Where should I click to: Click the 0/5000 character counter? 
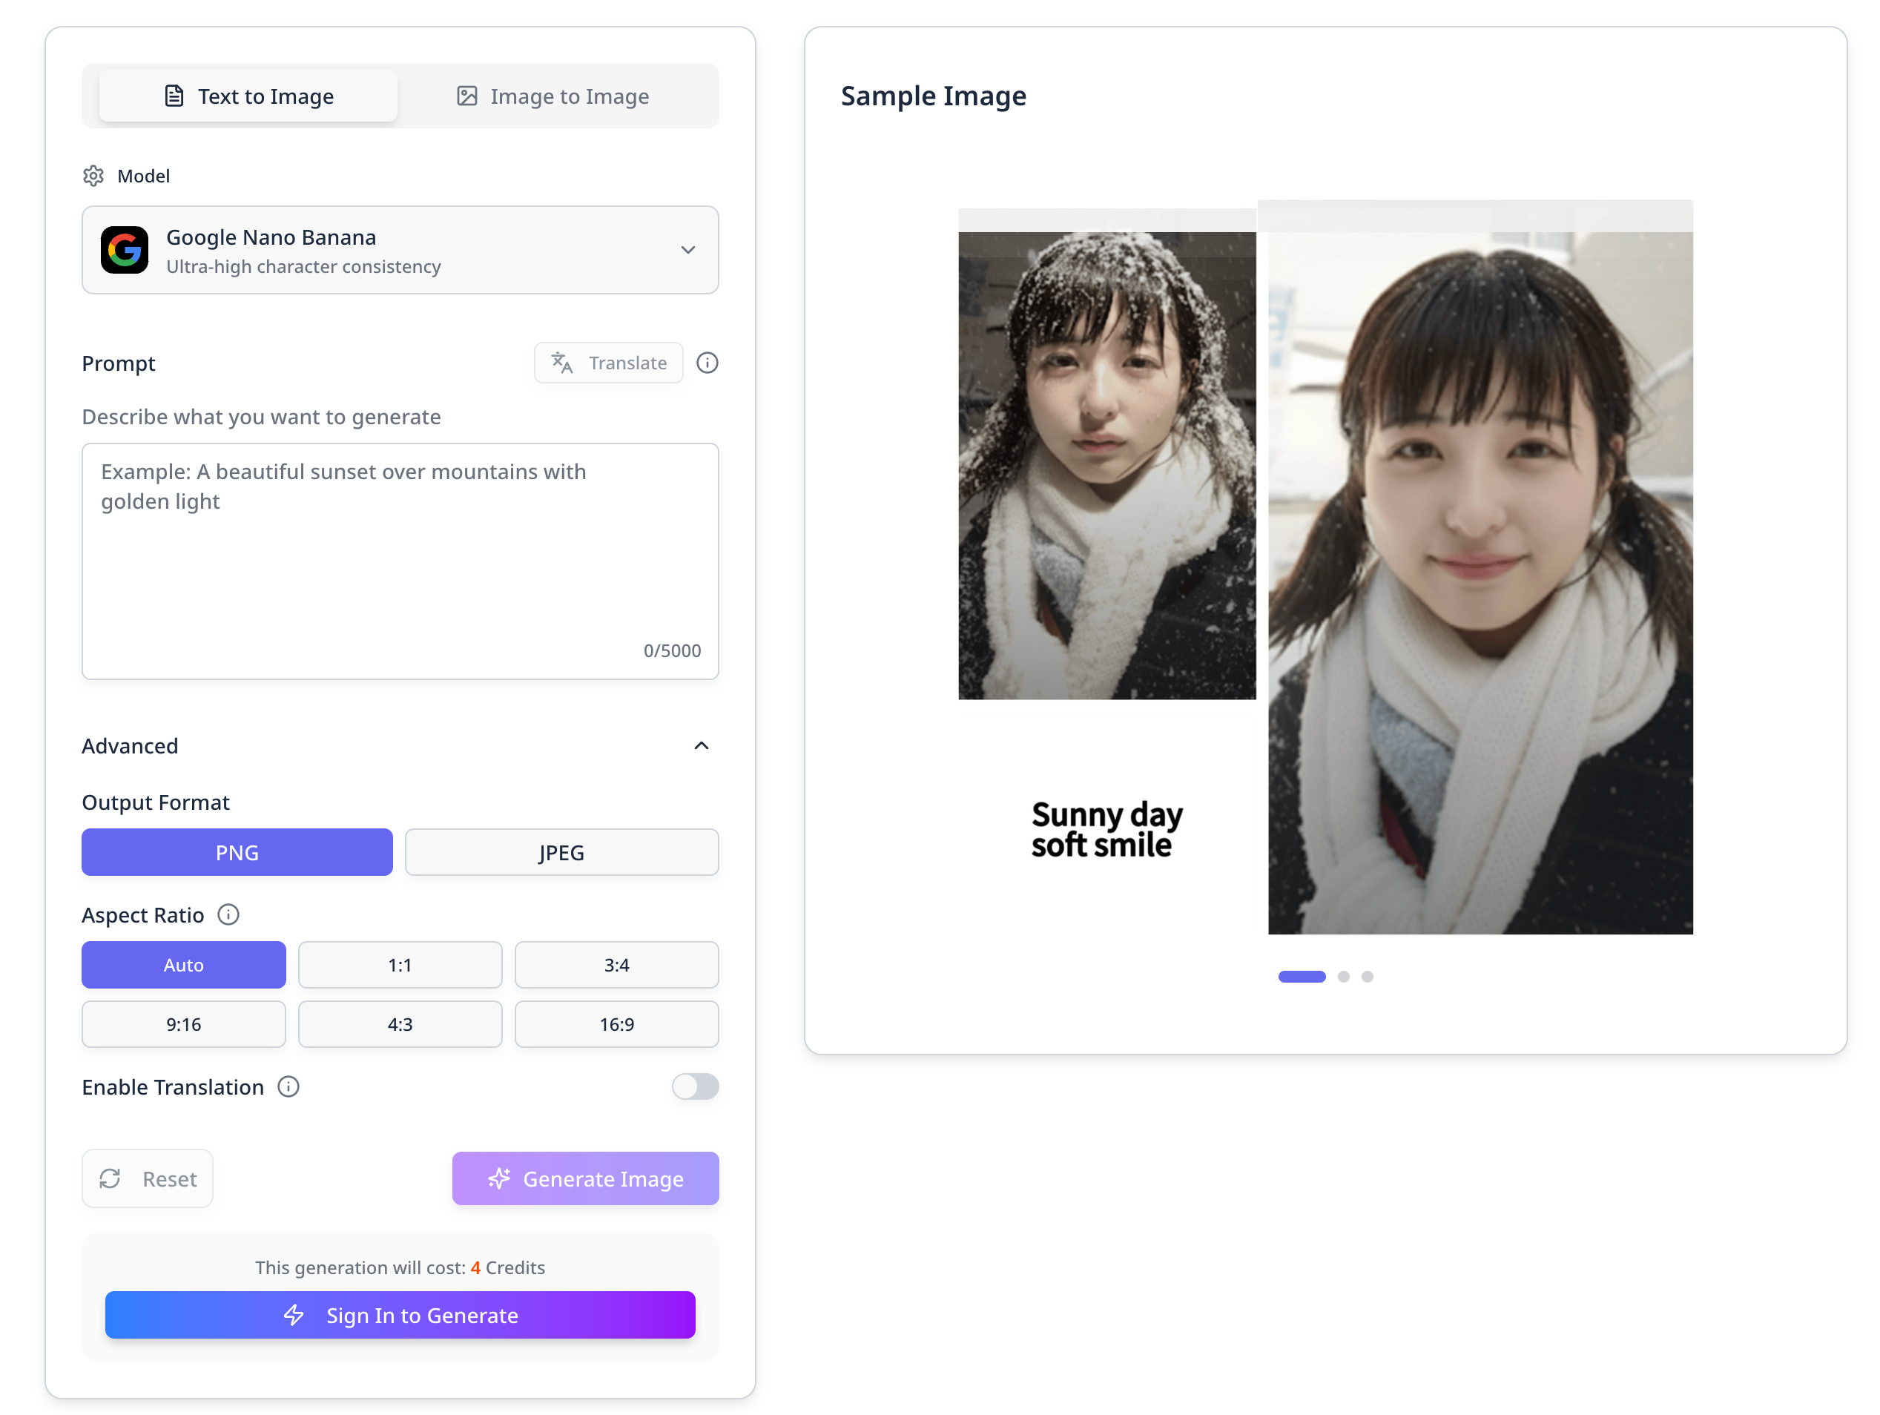coord(673,651)
